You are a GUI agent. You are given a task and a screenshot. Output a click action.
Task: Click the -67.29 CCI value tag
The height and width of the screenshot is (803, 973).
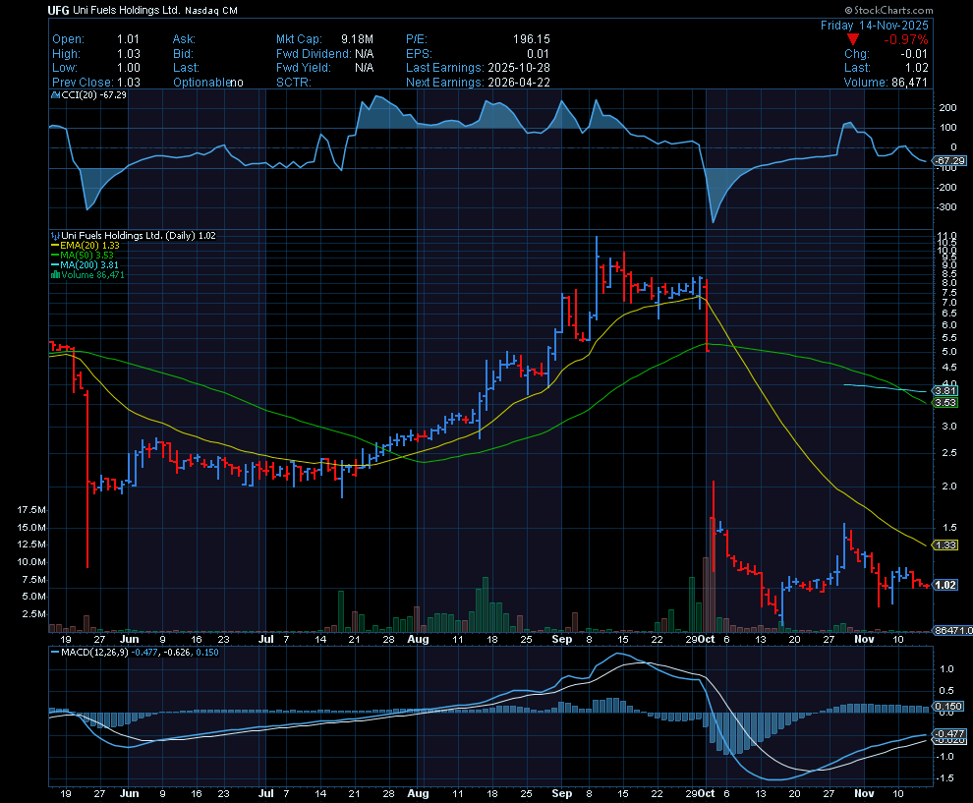pyautogui.click(x=946, y=160)
